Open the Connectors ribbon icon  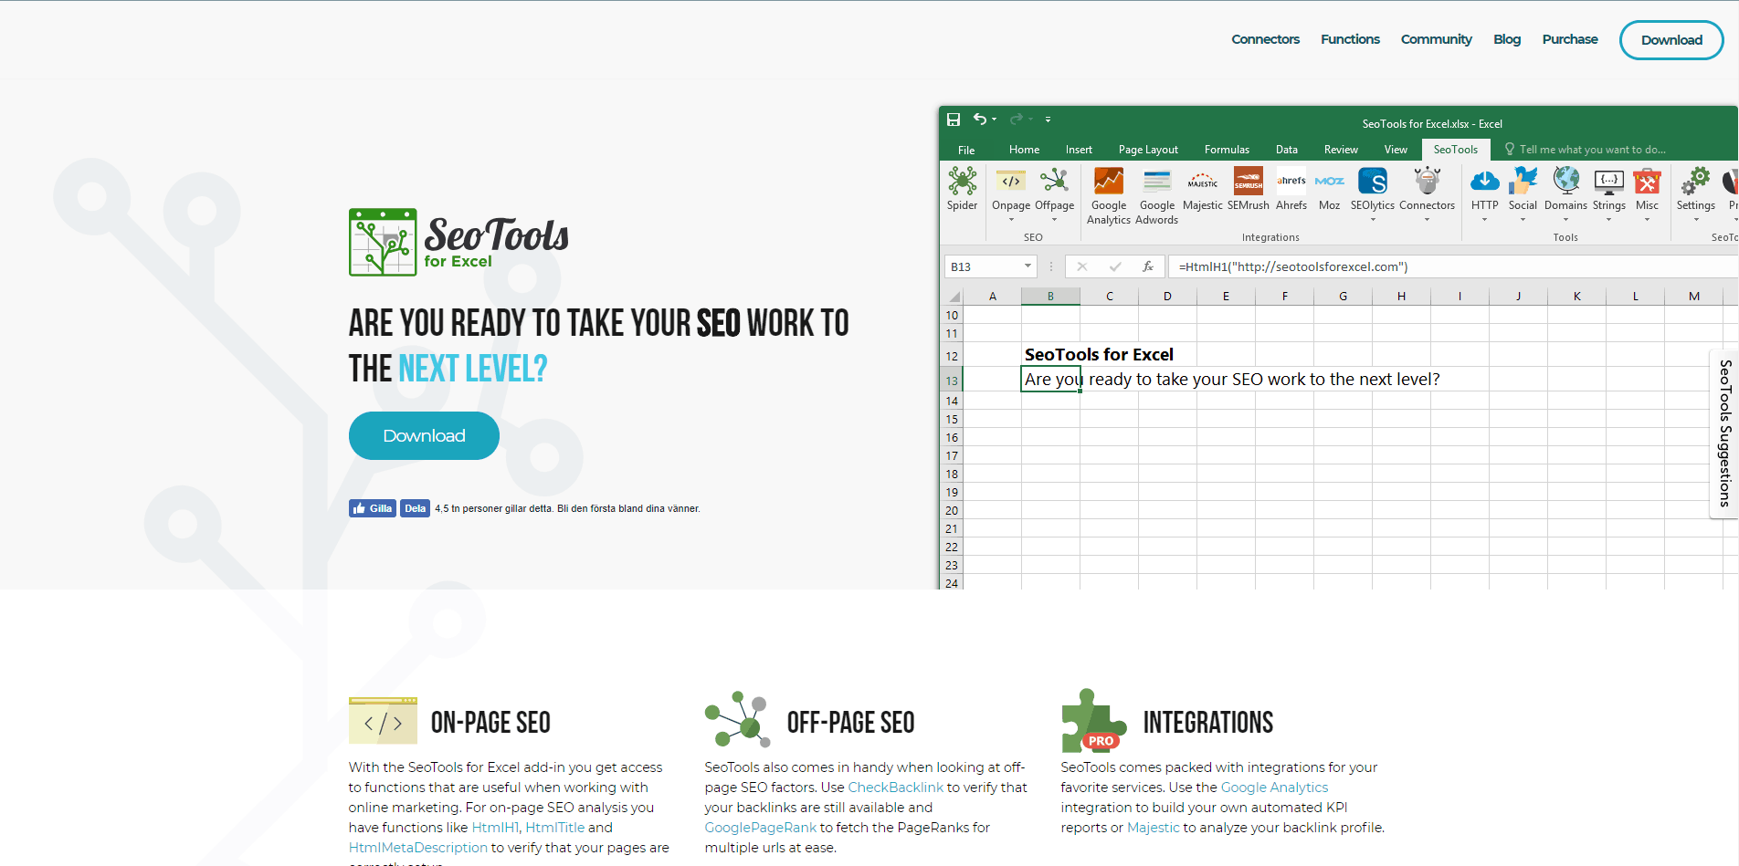coord(1427,182)
